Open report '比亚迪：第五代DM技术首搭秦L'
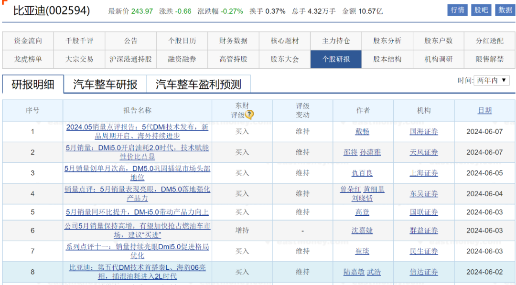This screenshot has width=516, height=285. (x=137, y=272)
